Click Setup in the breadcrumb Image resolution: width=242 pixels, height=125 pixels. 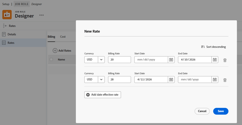[x=6, y=4]
